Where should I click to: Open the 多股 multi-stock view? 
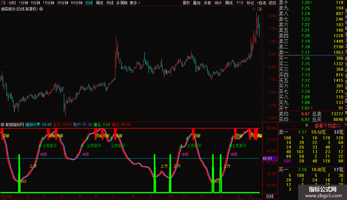tap(207, 3)
